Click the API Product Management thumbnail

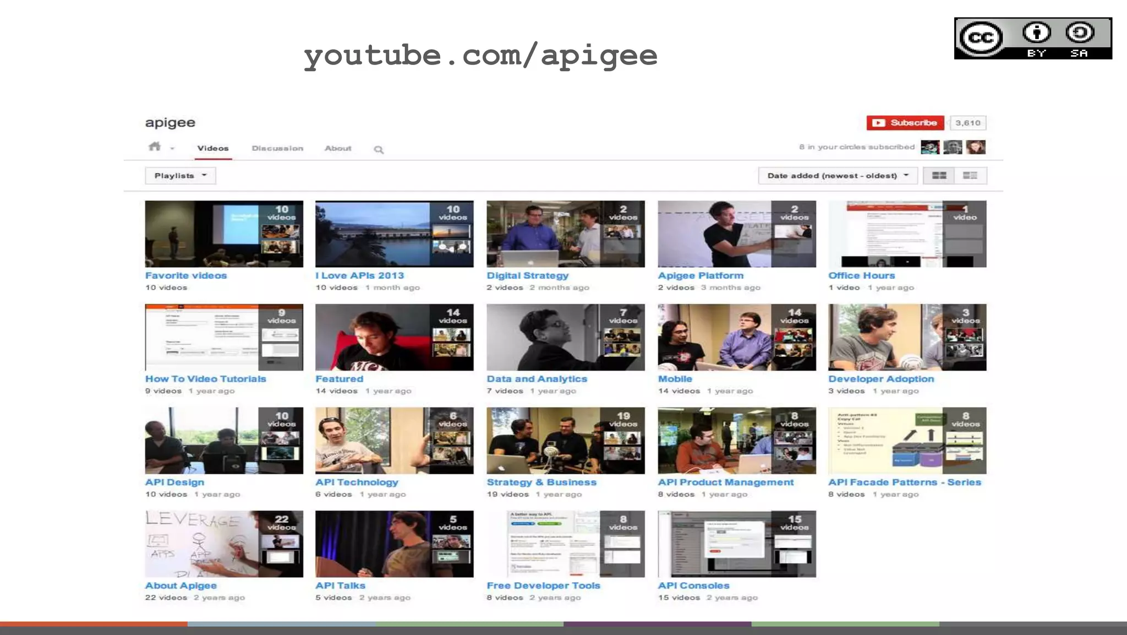(x=737, y=441)
